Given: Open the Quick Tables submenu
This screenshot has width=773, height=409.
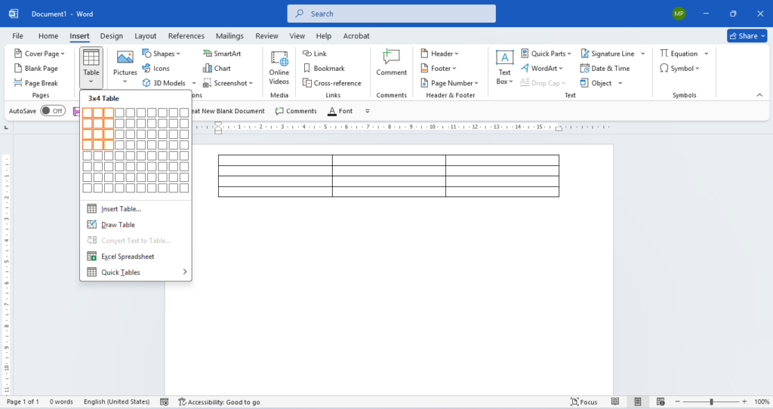Looking at the screenshot, I should (136, 272).
